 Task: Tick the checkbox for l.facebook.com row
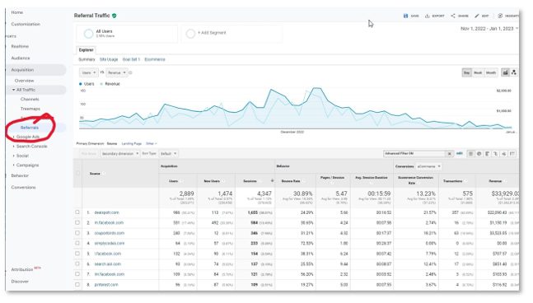tap(77, 254)
